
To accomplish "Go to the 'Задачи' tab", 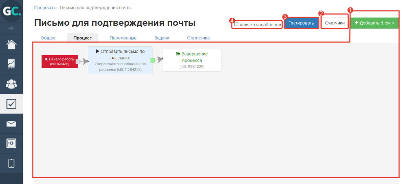I will tap(162, 38).
